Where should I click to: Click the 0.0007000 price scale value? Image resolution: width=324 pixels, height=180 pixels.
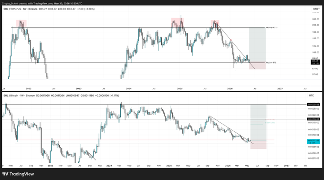[314, 159]
